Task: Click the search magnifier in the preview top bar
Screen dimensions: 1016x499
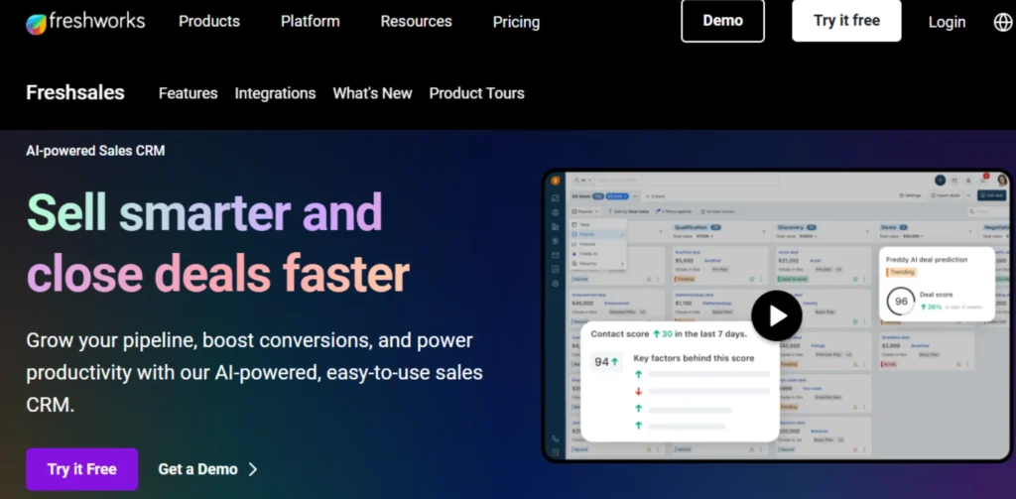Action: click(x=576, y=181)
